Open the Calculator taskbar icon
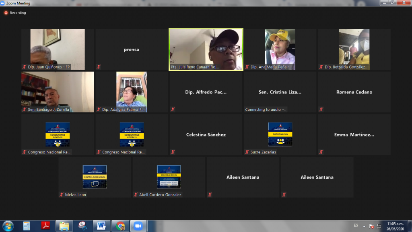 tap(27, 226)
